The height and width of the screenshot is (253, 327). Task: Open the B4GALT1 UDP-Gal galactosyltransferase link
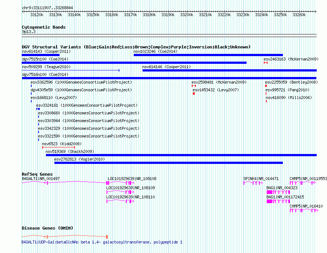tap(102, 242)
